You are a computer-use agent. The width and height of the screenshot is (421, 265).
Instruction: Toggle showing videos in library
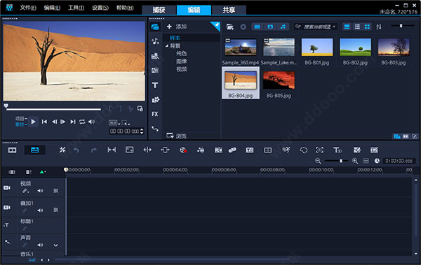coord(258,27)
